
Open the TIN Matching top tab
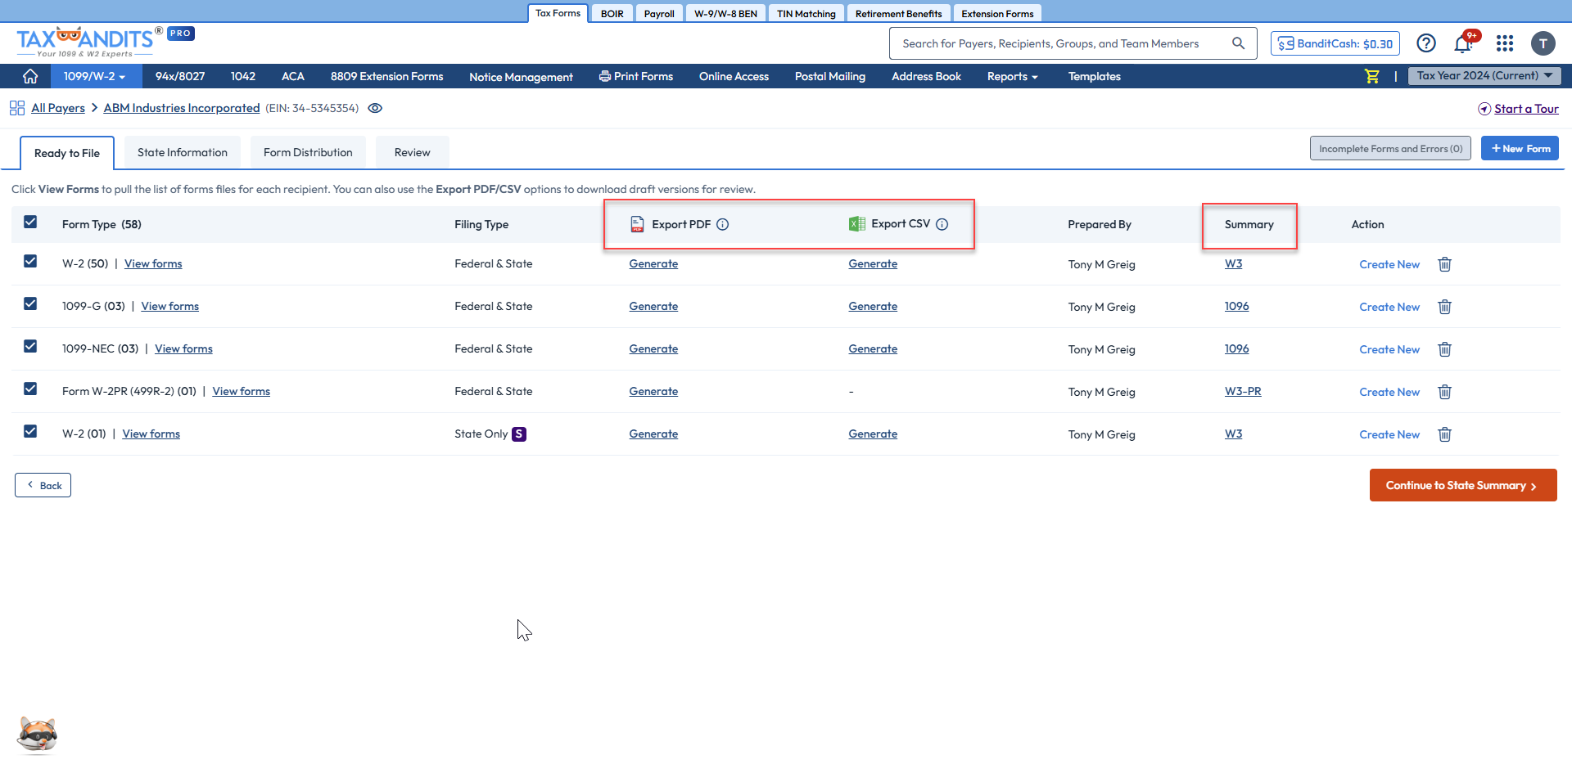806,13
